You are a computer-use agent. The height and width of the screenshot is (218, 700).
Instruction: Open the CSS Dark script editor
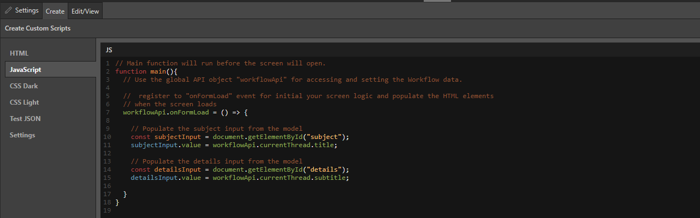point(23,86)
